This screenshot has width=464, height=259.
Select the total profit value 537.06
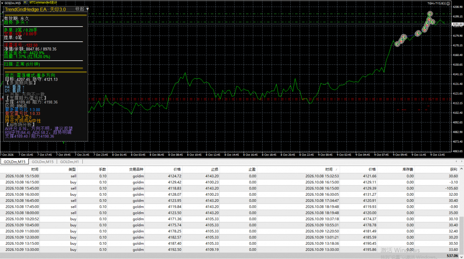click(x=452, y=256)
